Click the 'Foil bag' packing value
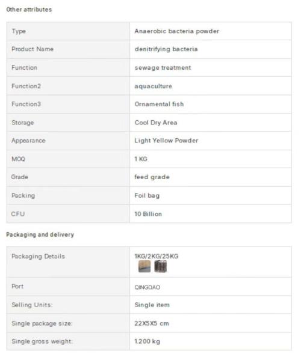Image resolution: width=301 pixels, height=357 pixels. (147, 195)
